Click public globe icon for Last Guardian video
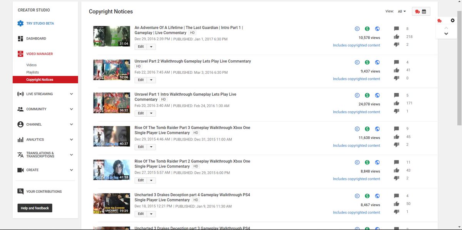462x230 pixels. click(377, 29)
